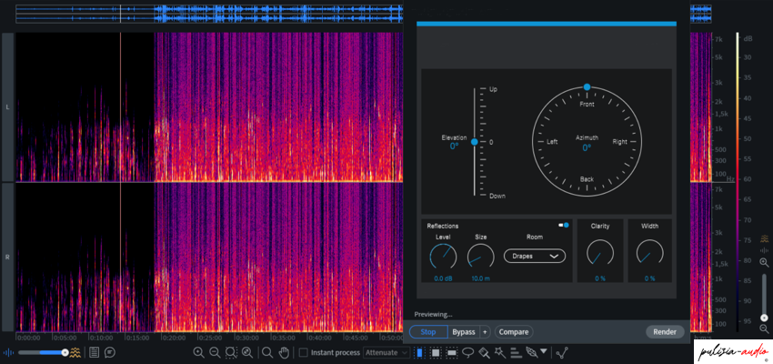This screenshot has width=773, height=364.
Task: Select the Harmonics selection tool
Action: 517,353
